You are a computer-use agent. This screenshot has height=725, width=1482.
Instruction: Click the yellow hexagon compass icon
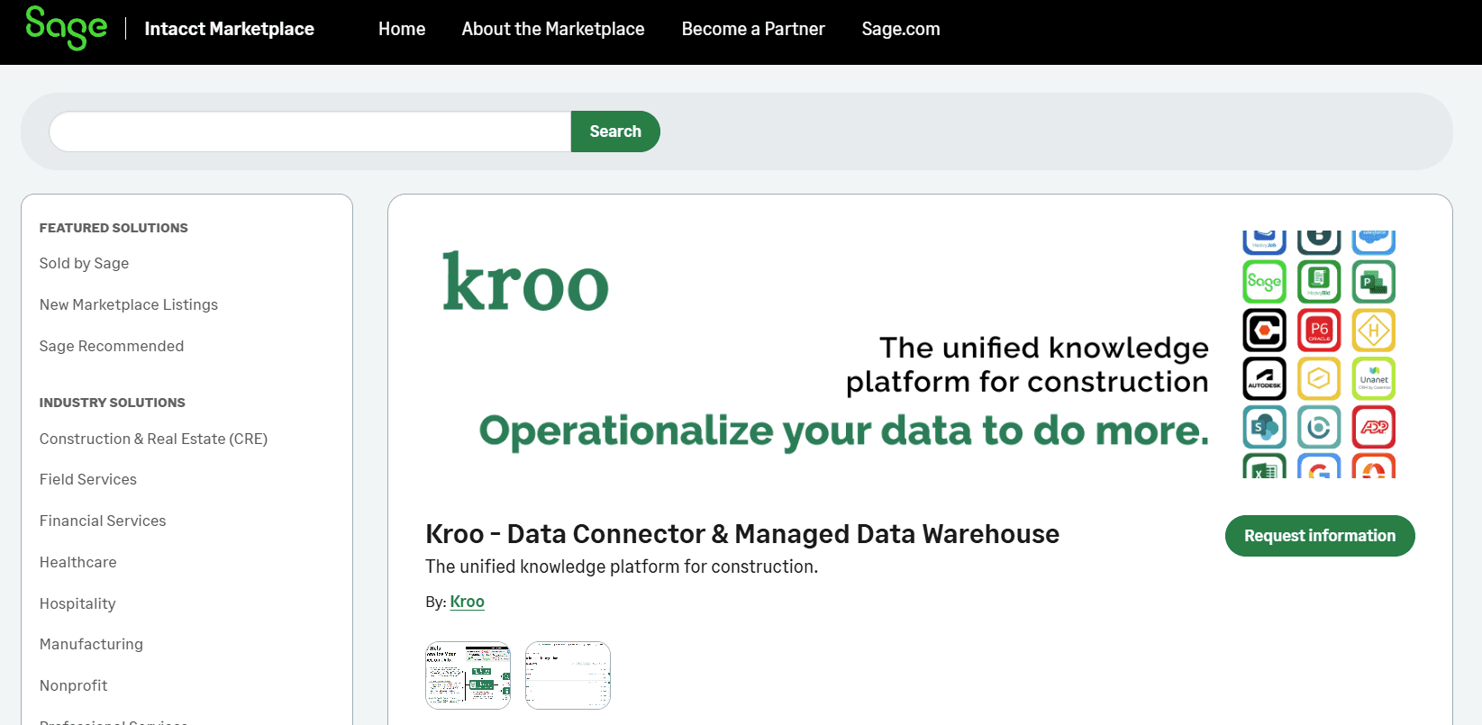point(1319,379)
